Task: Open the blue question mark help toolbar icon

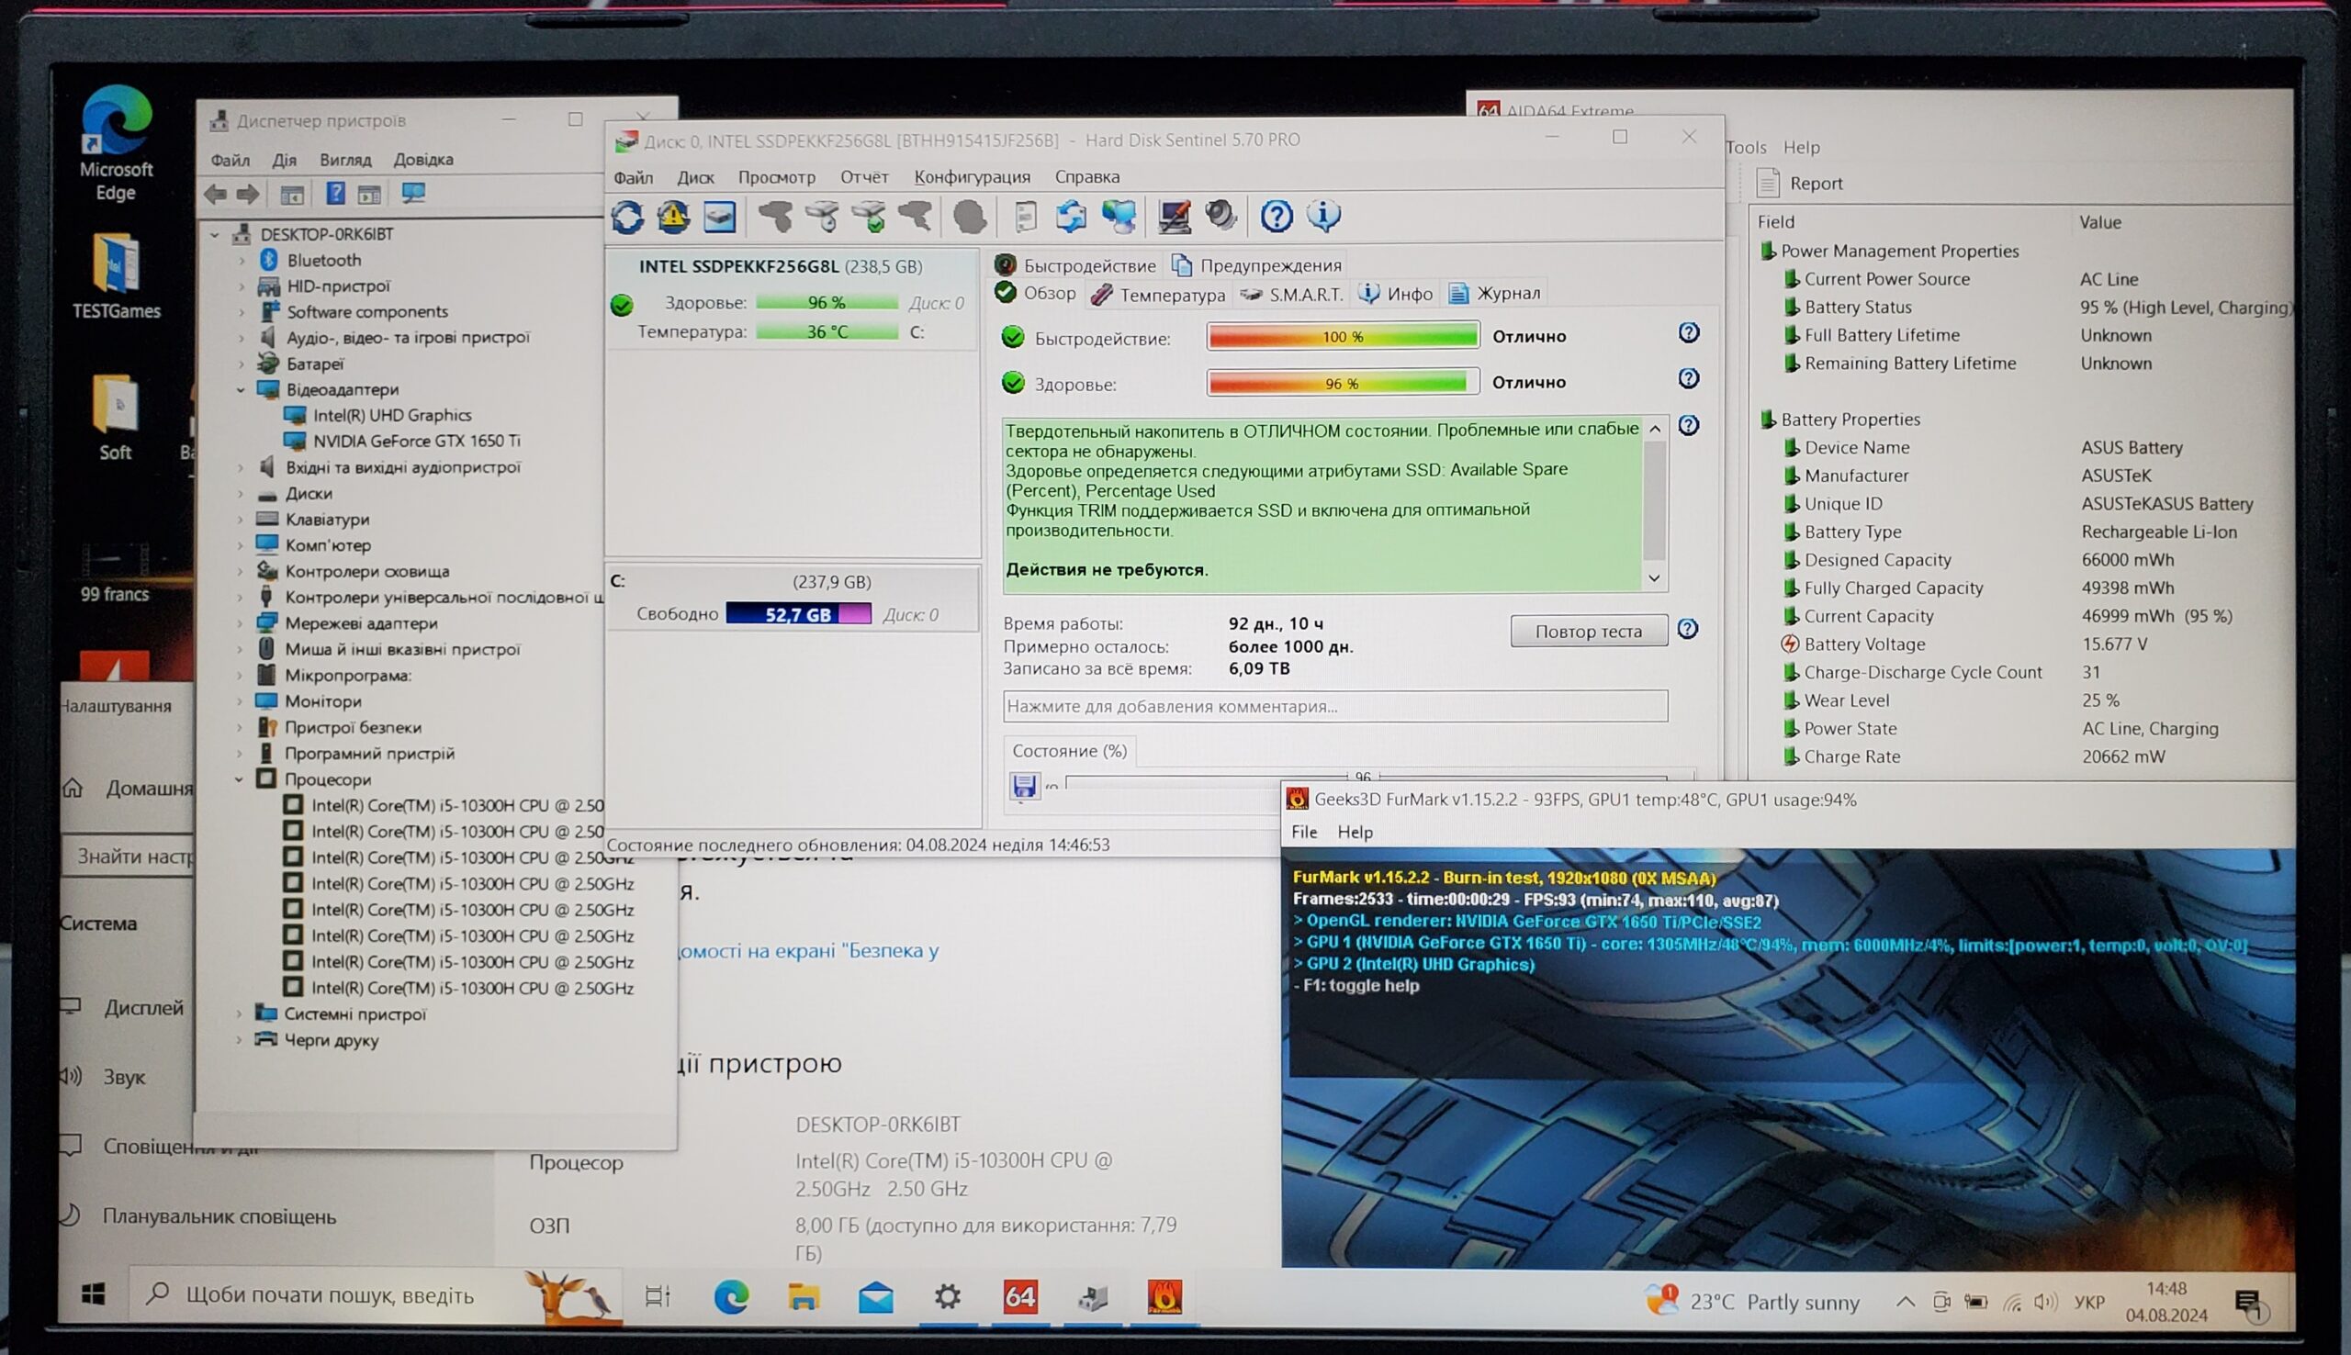Action: [x=1276, y=217]
